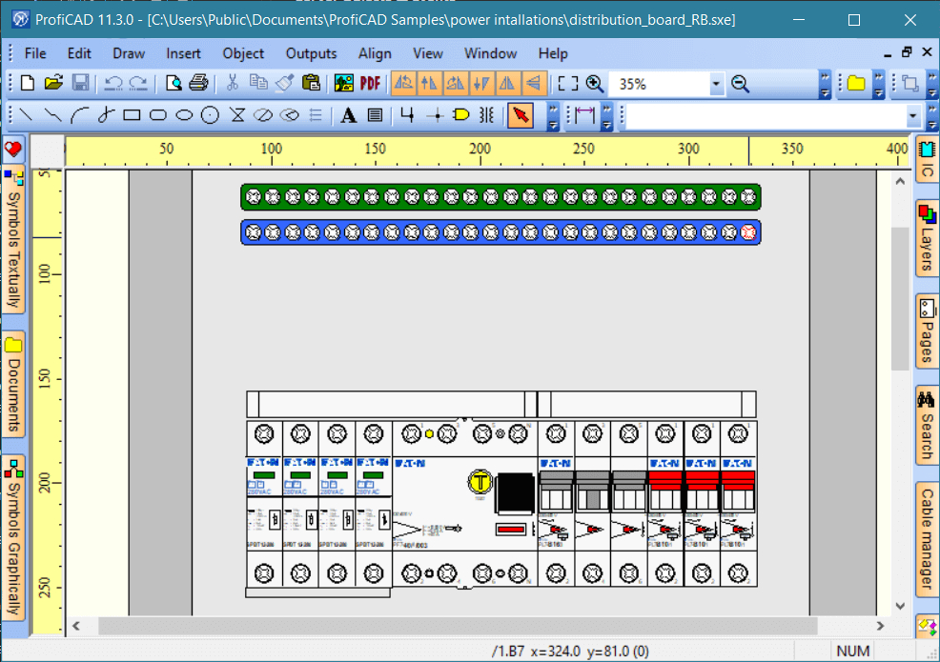
Task: Expand the empty combo box in second toolbar
Action: (x=912, y=116)
